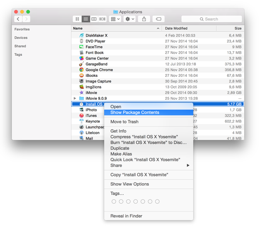The width and height of the screenshot is (260, 231).
Task: Select Show Package Contents
Action: tap(149, 113)
